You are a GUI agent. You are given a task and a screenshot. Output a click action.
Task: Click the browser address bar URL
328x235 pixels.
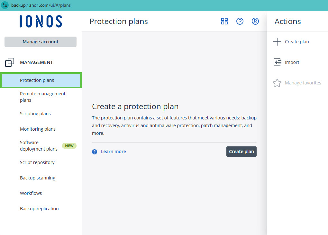pos(41,5)
